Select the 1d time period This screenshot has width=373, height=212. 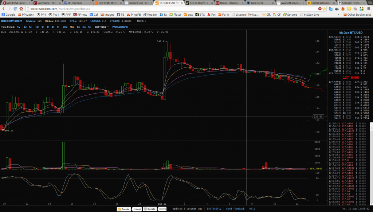pos(30,27)
